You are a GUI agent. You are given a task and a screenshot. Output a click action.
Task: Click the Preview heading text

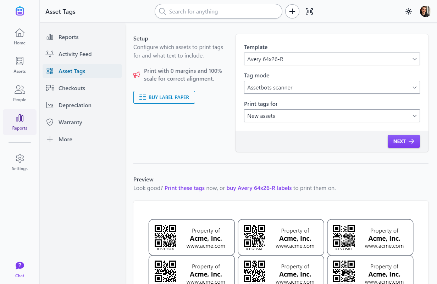tap(143, 180)
